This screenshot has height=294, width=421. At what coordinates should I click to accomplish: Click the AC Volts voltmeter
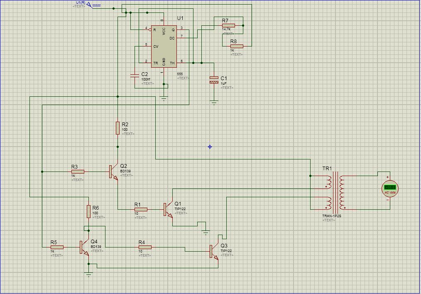(390, 188)
